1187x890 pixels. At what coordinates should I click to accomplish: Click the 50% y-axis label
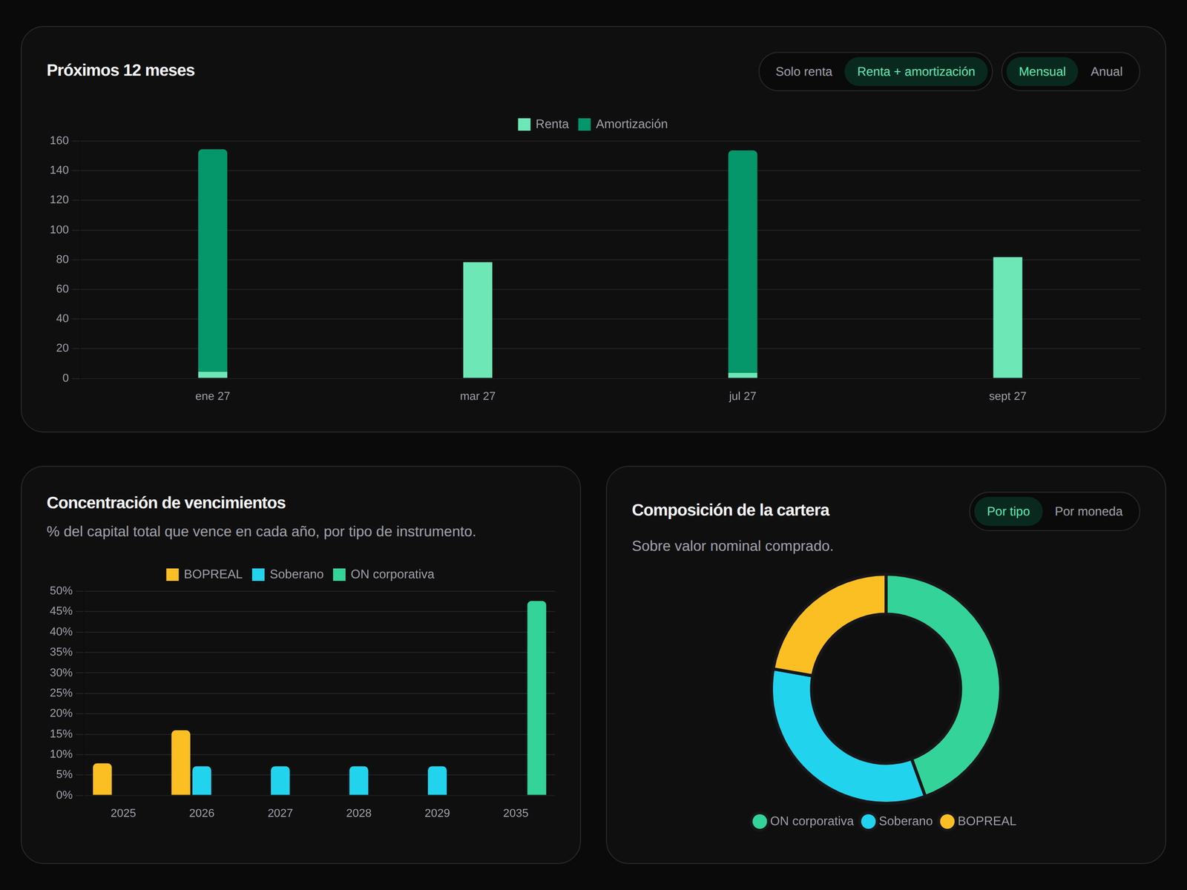coord(61,591)
